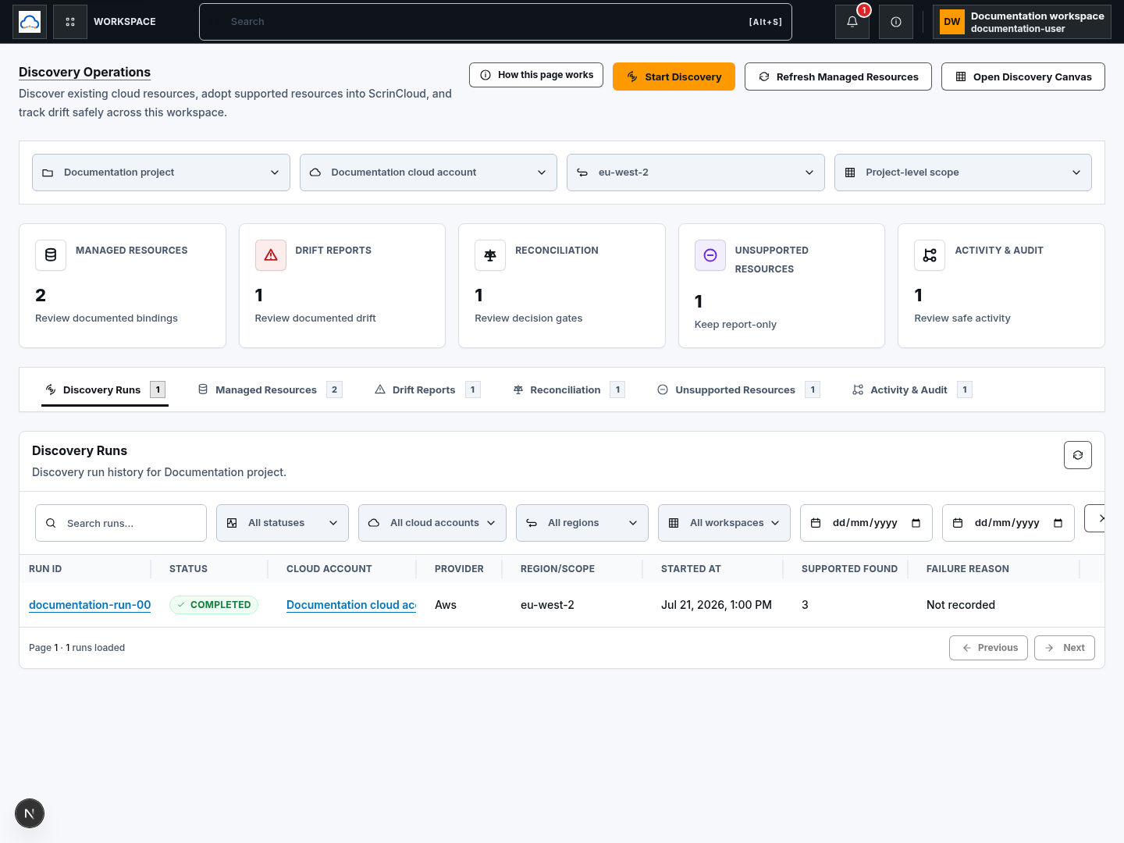Click the info circle icon in header
Image resolution: width=1124 pixels, height=843 pixels.
tap(896, 22)
